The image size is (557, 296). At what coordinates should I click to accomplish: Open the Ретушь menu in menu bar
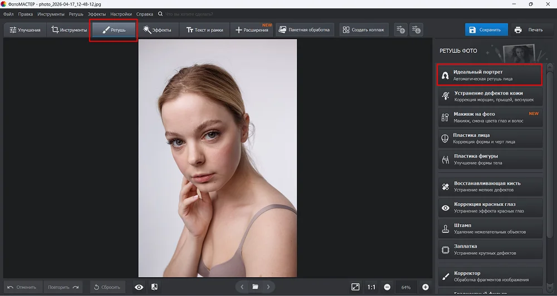click(76, 14)
